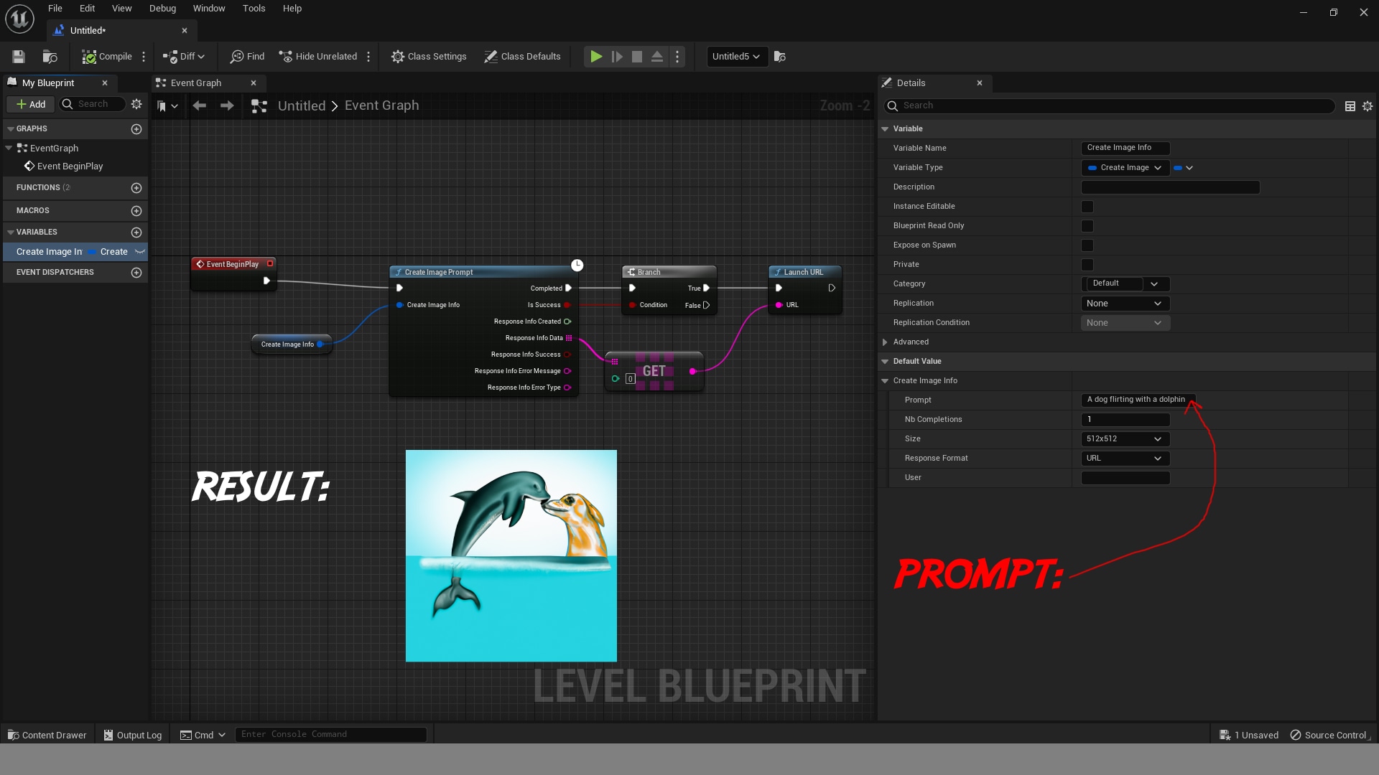
Task: Navigate back with left arrow
Action: 199,106
